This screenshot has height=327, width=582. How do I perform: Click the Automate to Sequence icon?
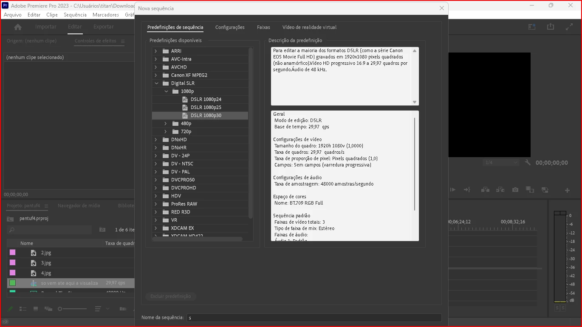(x=123, y=309)
